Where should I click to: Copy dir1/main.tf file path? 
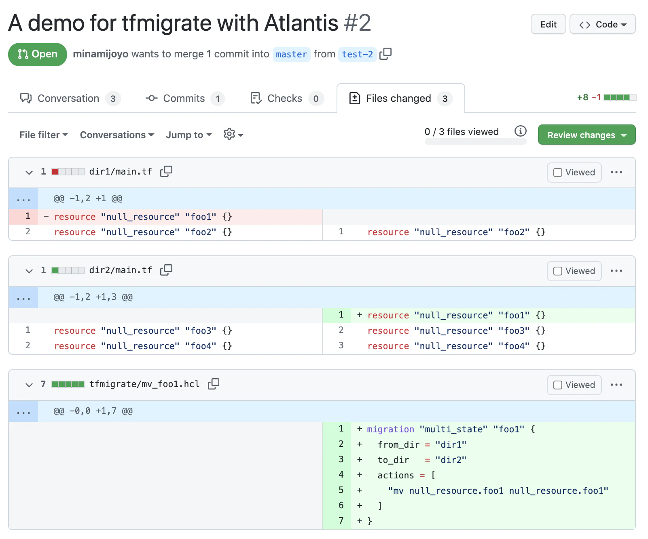point(166,172)
